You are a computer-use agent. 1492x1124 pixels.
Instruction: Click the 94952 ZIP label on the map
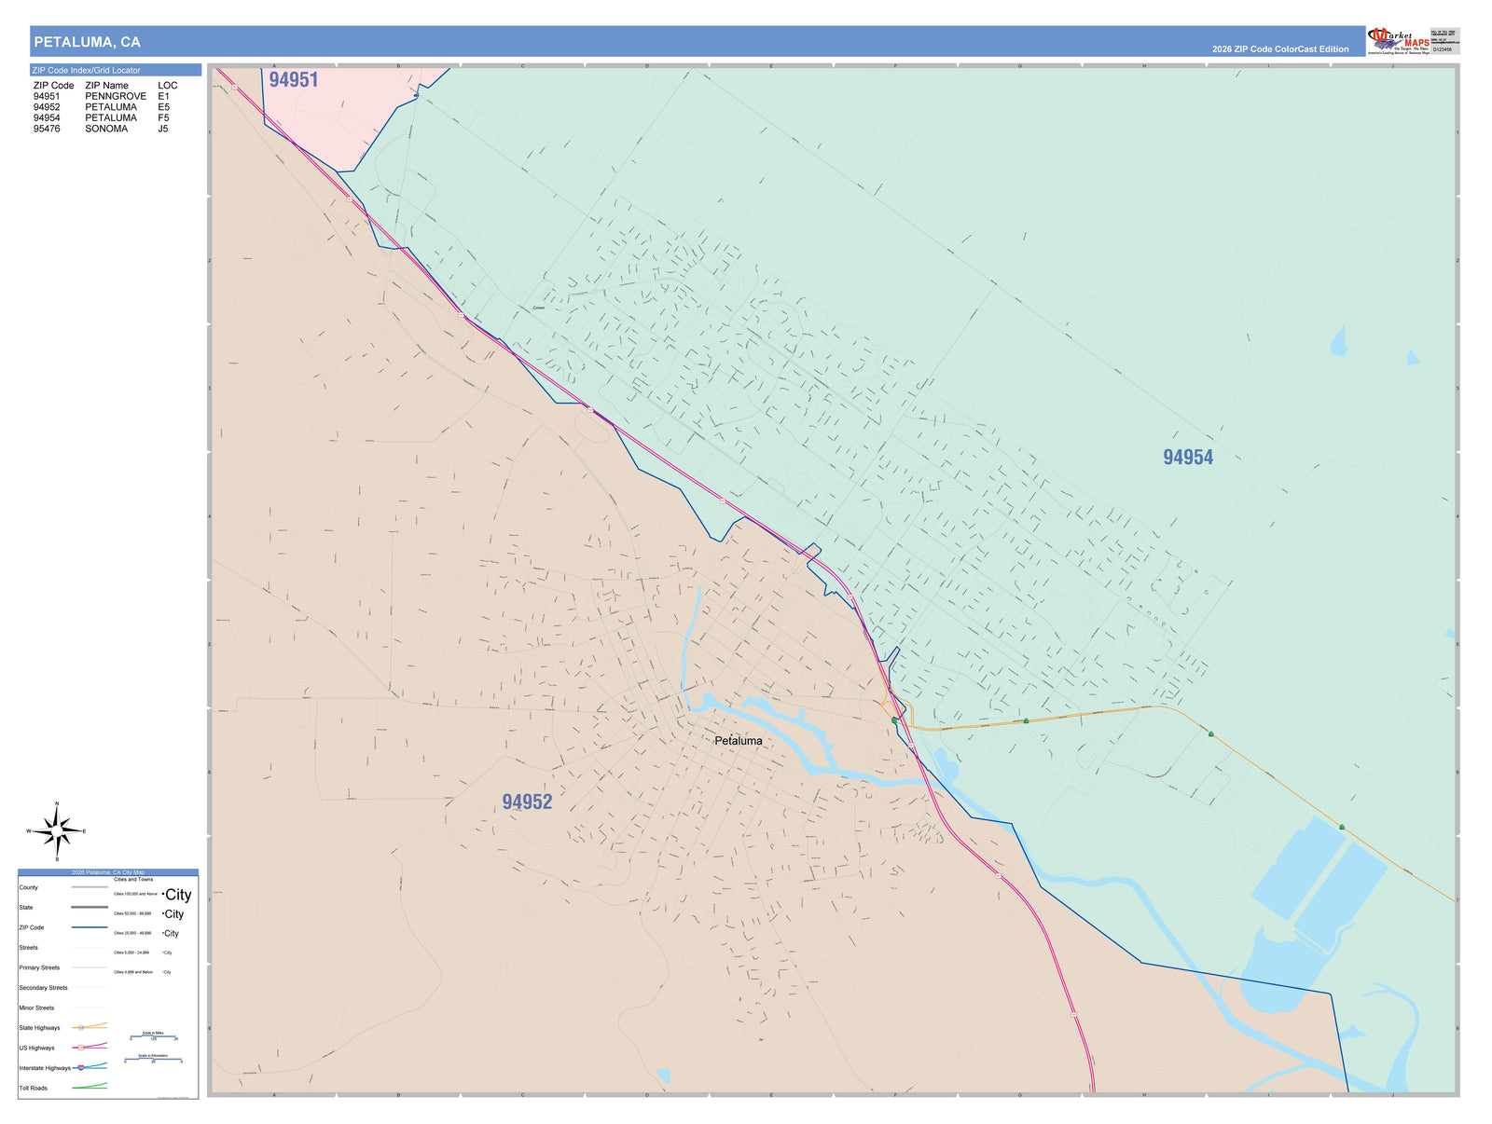(x=527, y=802)
